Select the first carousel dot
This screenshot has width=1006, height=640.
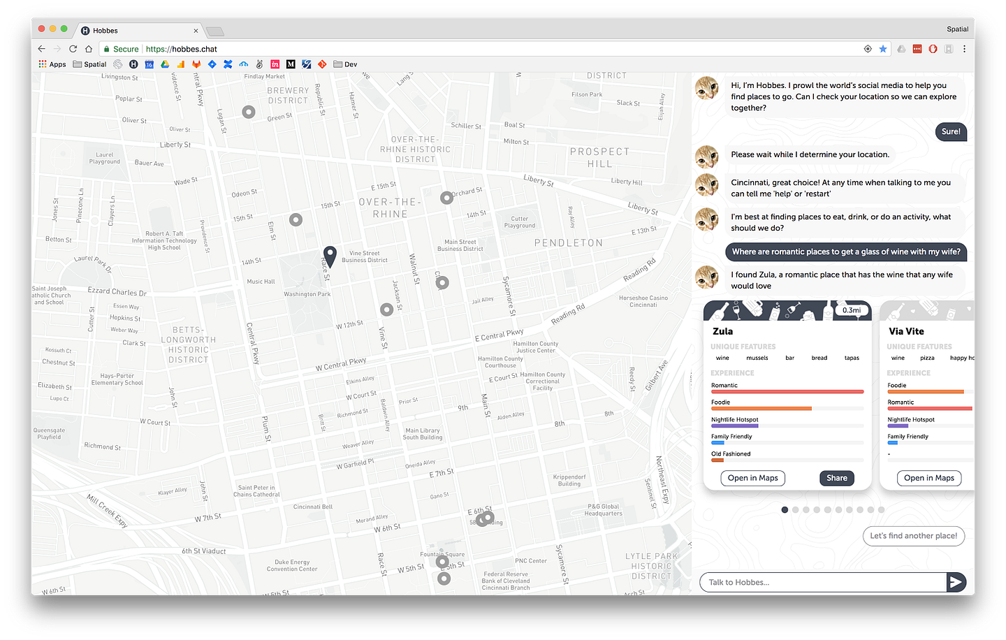[785, 510]
